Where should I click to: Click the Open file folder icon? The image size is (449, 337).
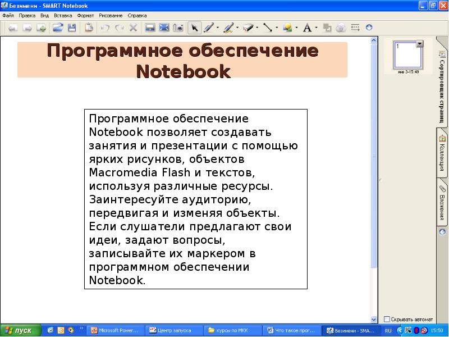[x=58, y=27]
